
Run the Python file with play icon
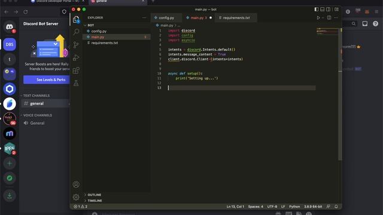click(318, 18)
